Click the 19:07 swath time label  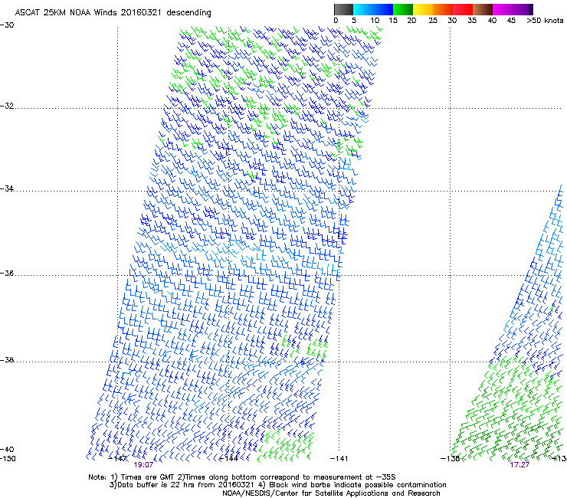coord(143,465)
